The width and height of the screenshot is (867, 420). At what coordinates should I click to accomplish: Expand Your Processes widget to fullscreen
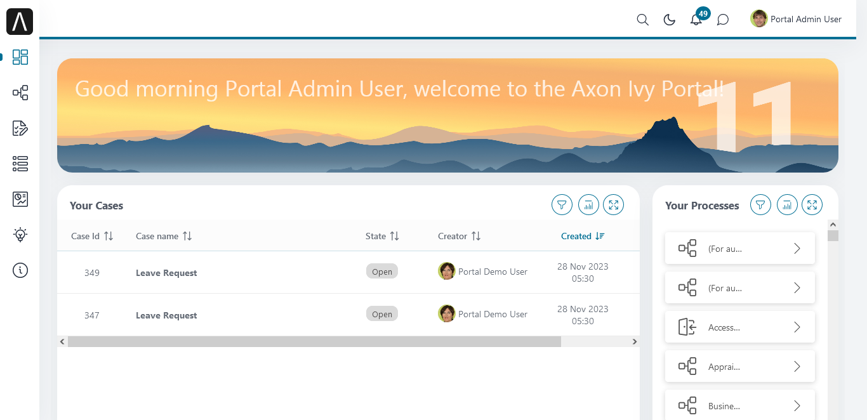click(x=812, y=205)
